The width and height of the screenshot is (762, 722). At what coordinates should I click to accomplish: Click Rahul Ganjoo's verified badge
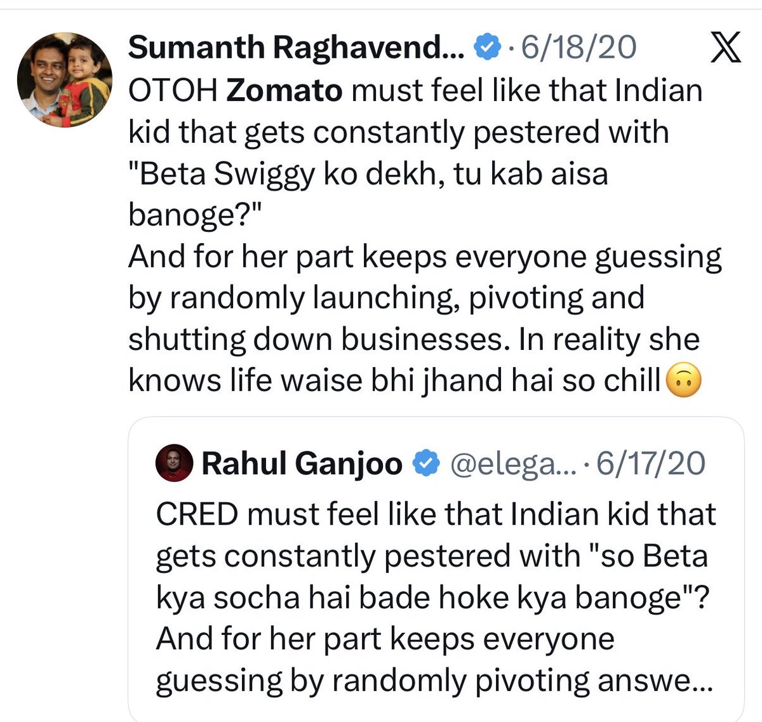coord(426,464)
